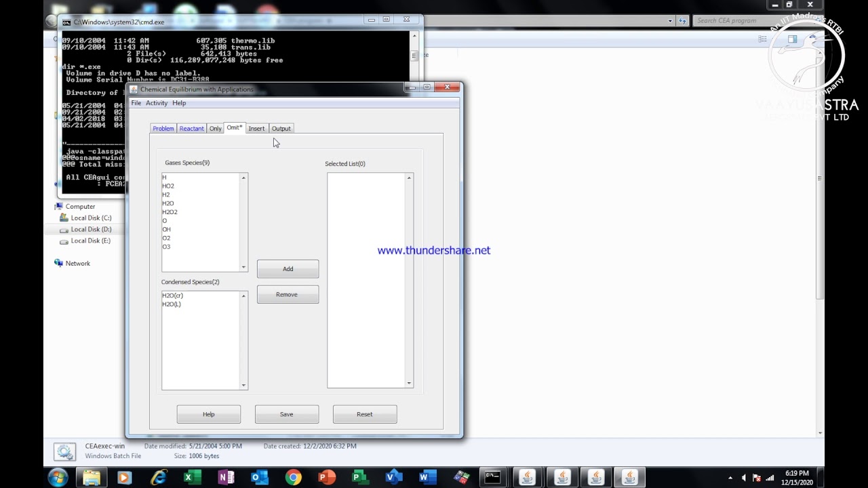Click Selected List scroll-down arrow
The width and height of the screenshot is (868, 488).
[x=409, y=384]
